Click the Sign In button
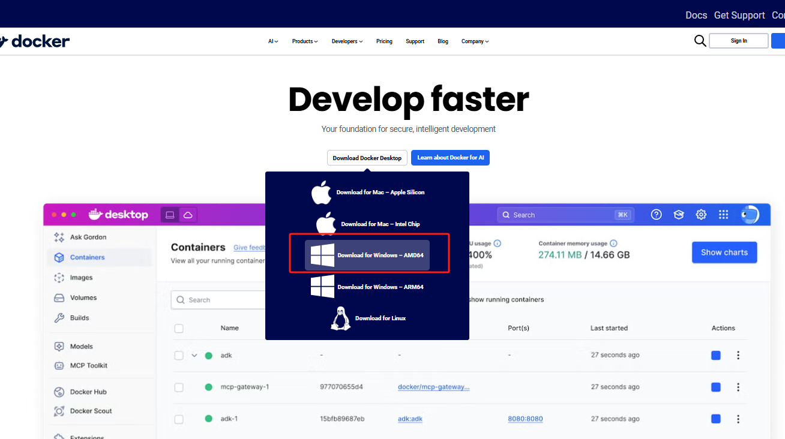The image size is (785, 439). (739, 41)
